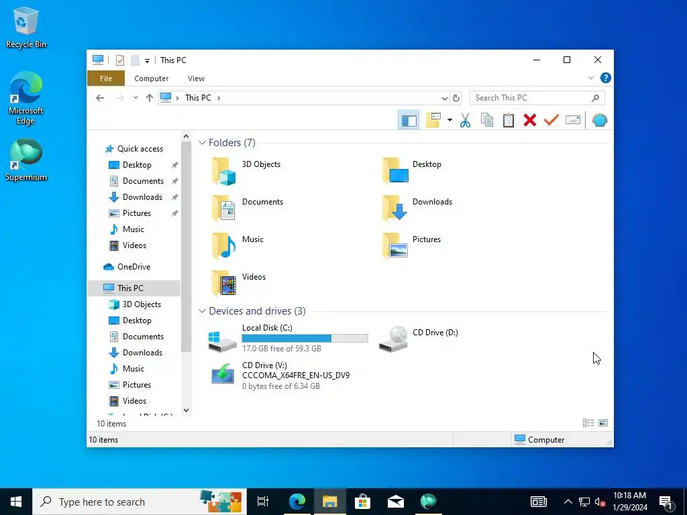Click the Up one level arrow
The width and height of the screenshot is (687, 515).
click(150, 98)
